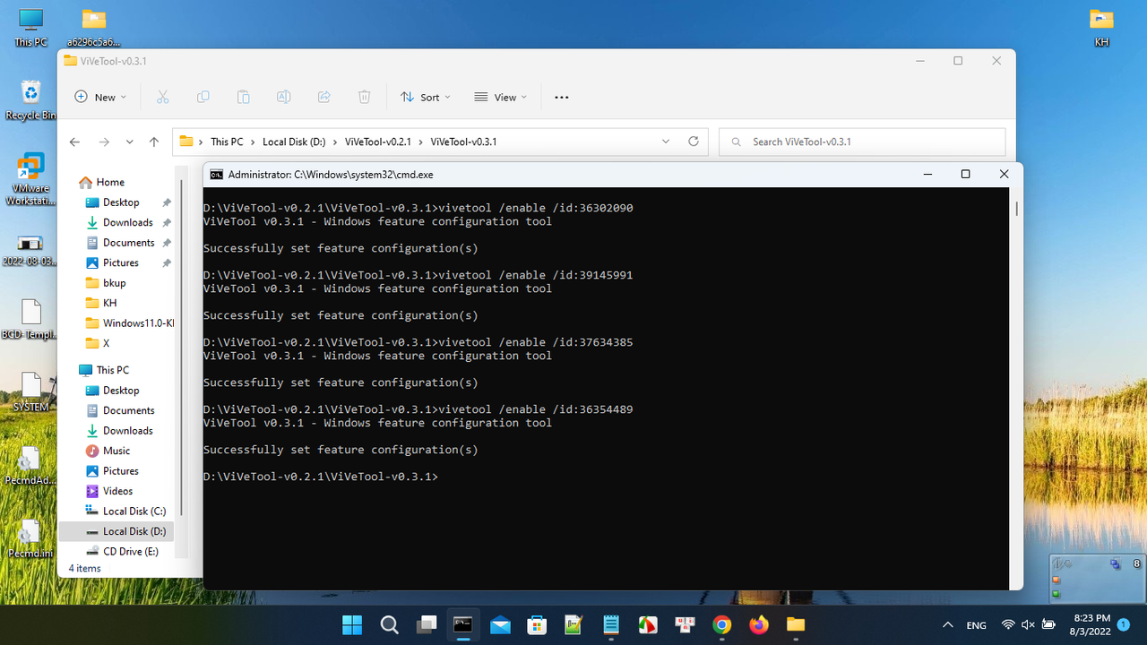Screen dimensions: 1147x645
Task: Open the View dropdown menu
Action: tap(500, 97)
